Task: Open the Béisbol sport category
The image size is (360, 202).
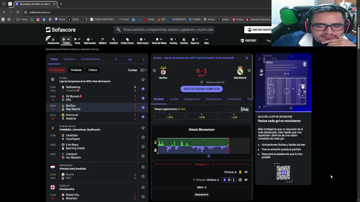Action: [103, 41]
